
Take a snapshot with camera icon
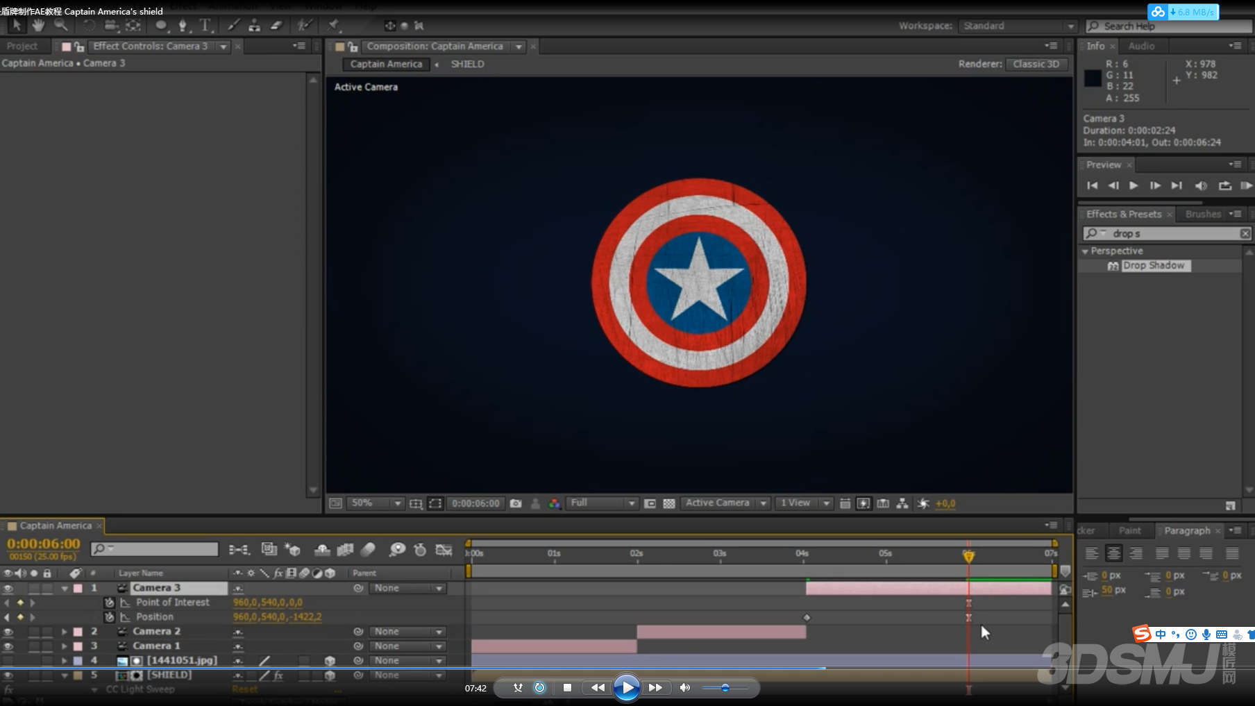pos(516,503)
